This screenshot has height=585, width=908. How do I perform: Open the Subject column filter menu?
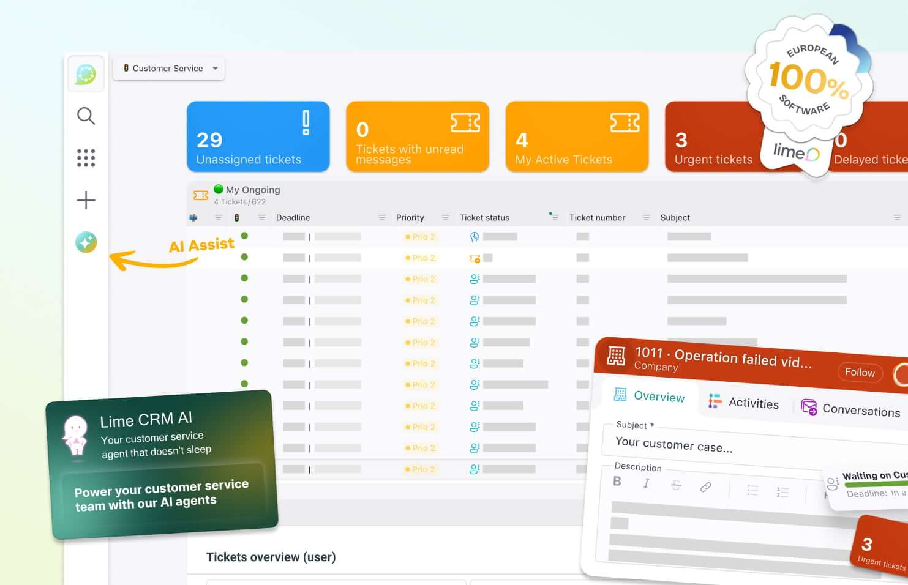coord(897,218)
